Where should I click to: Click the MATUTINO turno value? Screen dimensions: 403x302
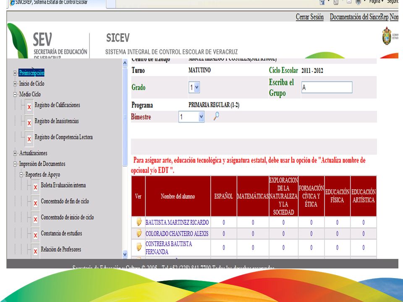point(199,70)
